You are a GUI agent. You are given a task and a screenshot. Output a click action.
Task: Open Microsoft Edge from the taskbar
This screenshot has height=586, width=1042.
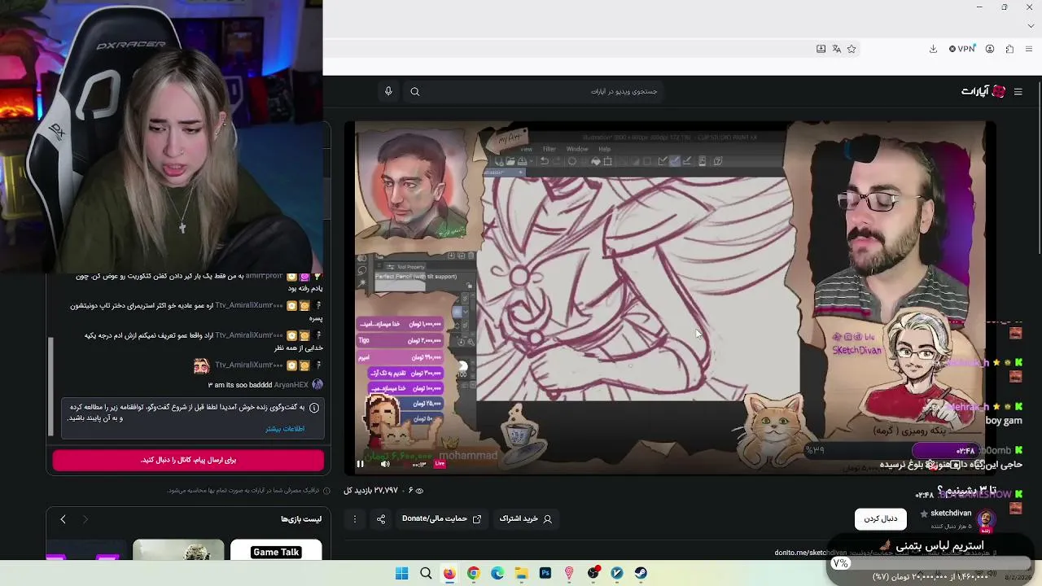(497, 573)
